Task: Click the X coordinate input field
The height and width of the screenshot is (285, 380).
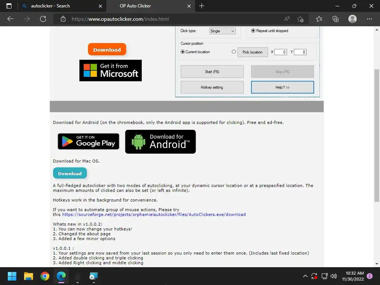Action: (x=281, y=52)
